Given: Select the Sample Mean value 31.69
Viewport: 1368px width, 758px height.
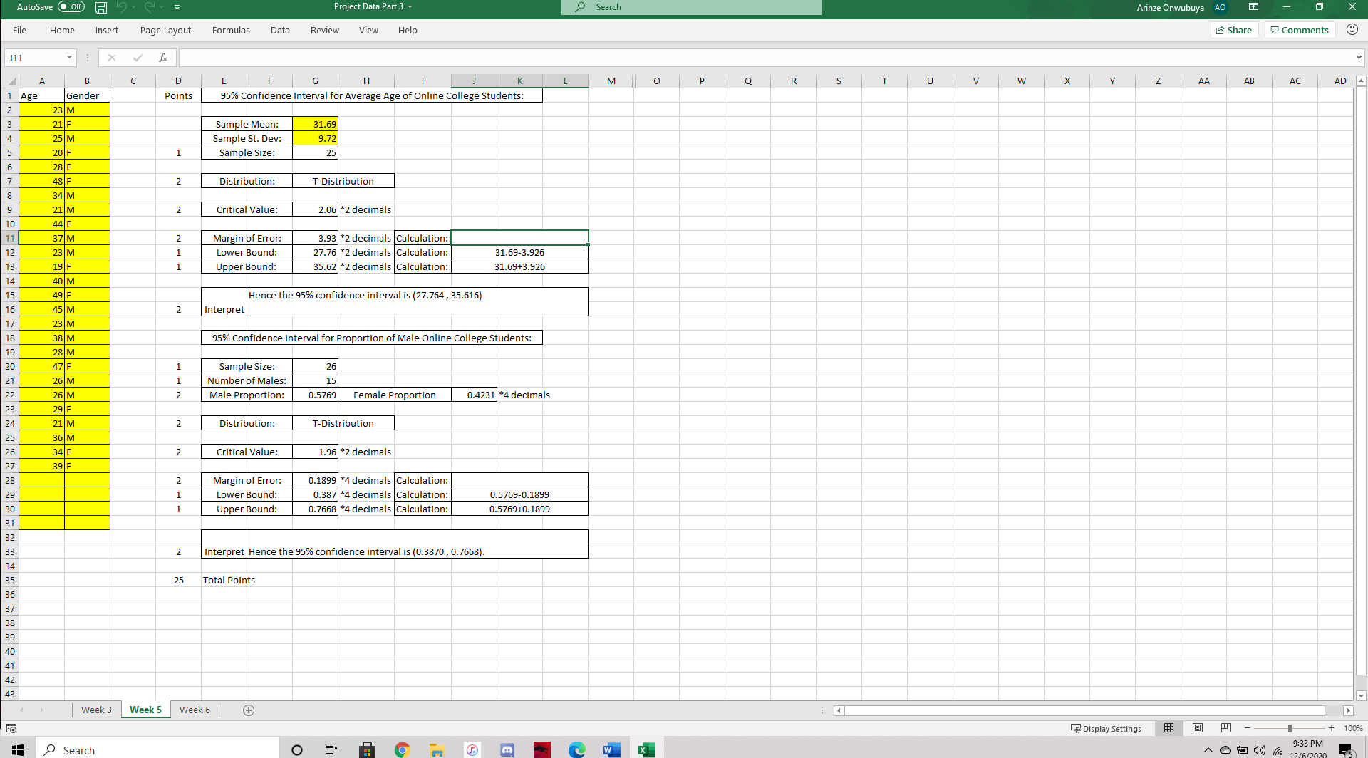Looking at the screenshot, I should 315,124.
